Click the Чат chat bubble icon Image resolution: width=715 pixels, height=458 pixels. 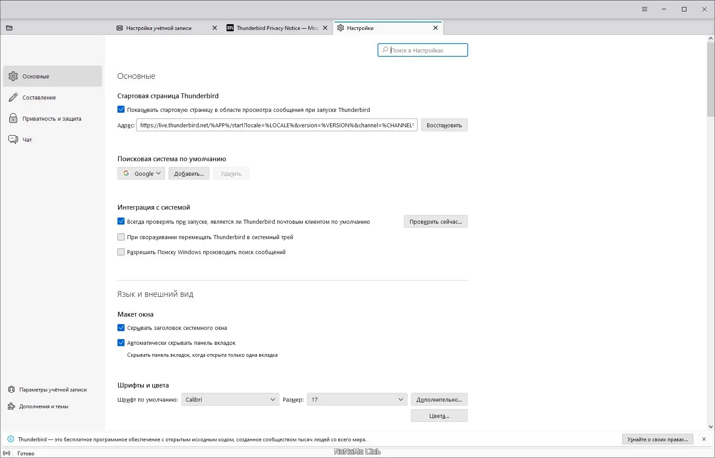14,139
